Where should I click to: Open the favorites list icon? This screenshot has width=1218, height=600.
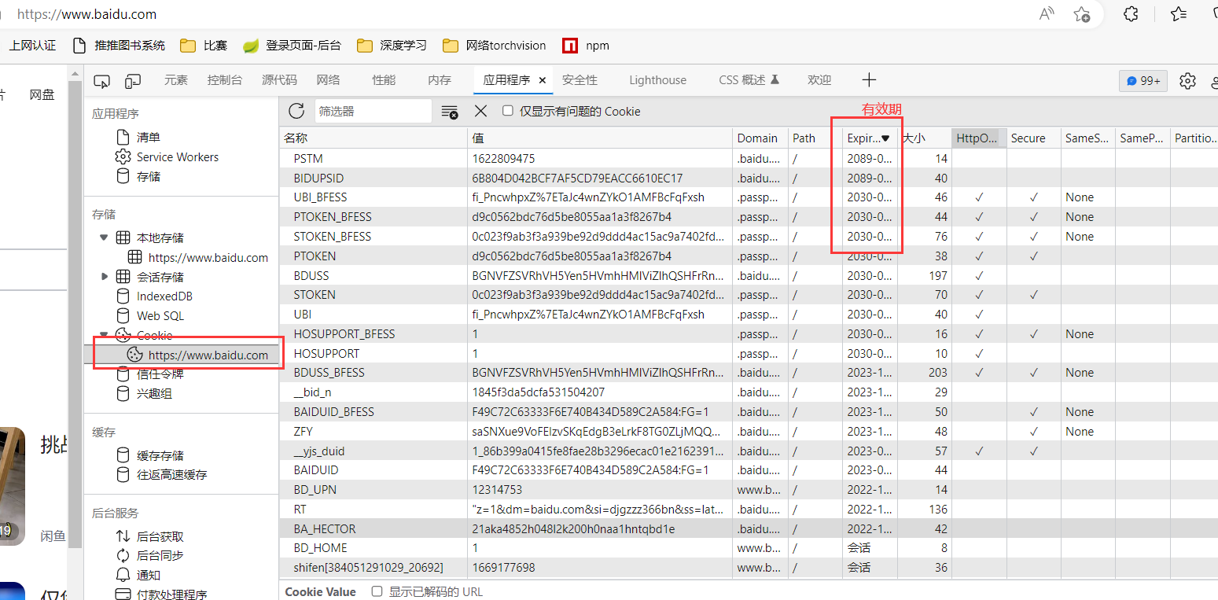[x=1178, y=13]
